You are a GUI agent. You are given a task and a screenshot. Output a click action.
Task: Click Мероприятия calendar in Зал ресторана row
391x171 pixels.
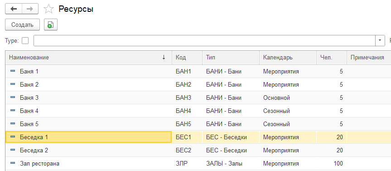click(x=281, y=164)
